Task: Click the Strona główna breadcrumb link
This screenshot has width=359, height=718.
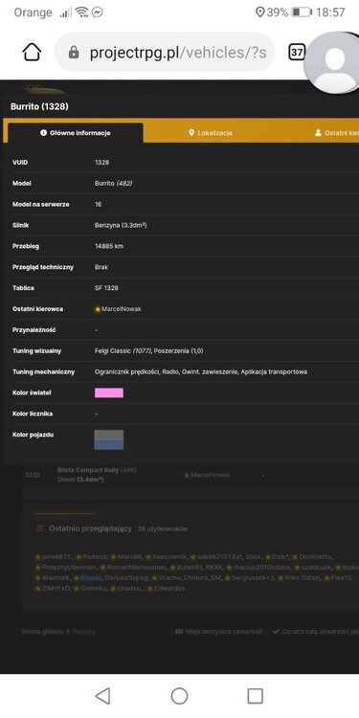Action: coord(42,632)
